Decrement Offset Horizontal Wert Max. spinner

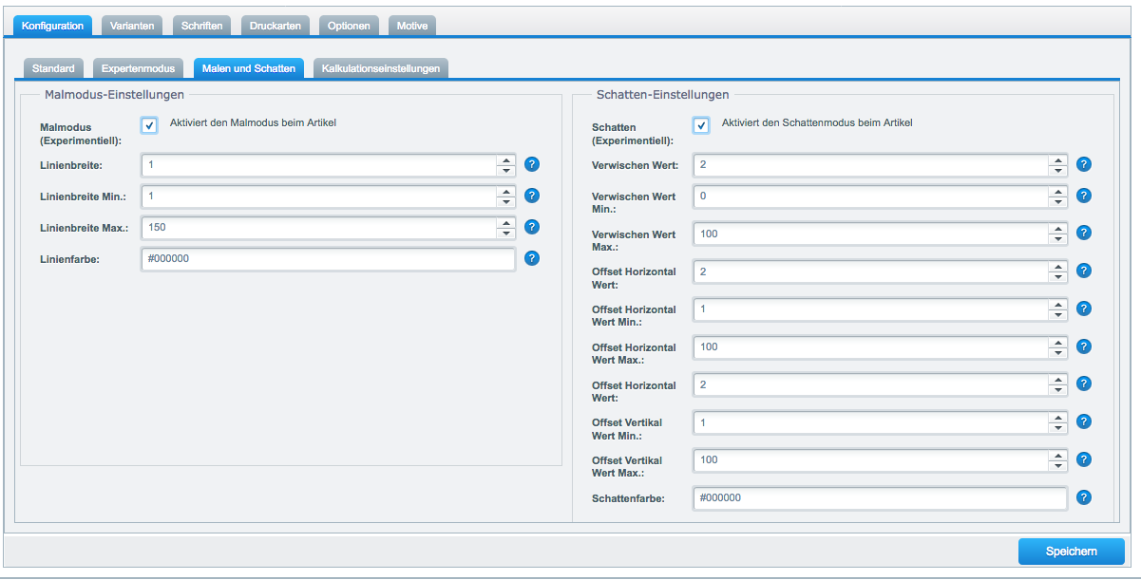(x=1057, y=352)
